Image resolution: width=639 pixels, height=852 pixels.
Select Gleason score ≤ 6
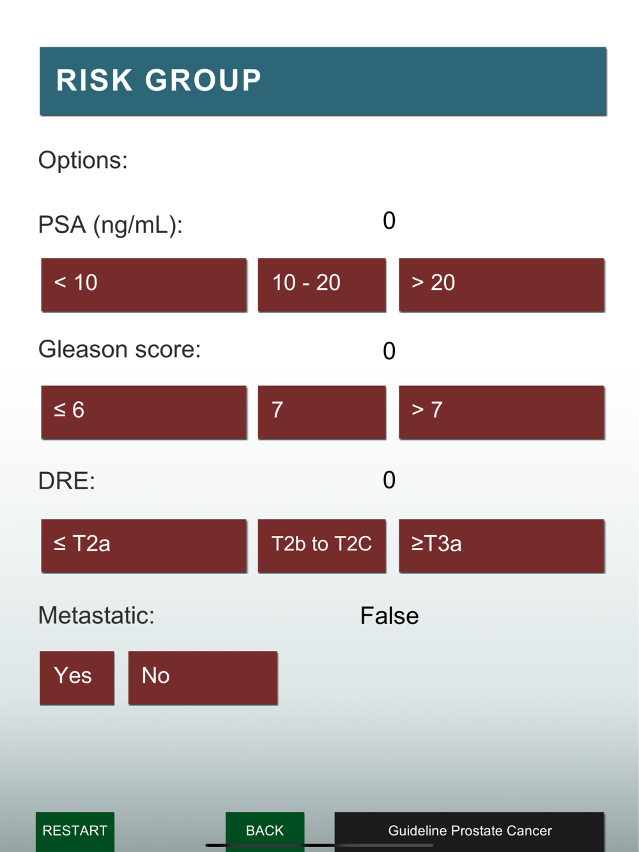pos(144,412)
